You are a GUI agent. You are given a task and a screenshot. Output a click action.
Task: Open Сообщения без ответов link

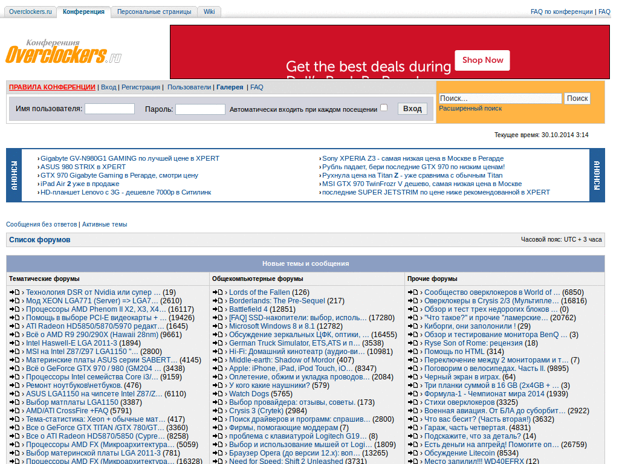[42, 224]
